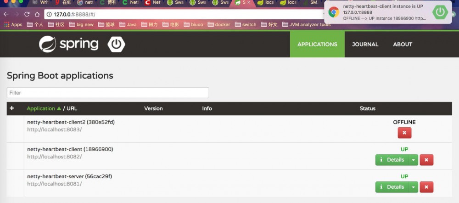Remove netty-heartbeat-client (18966900) with red X
Image resolution: width=459 pixels, height=203 pixels.
[x=426, y=160]
